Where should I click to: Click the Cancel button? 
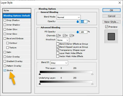pos(112,16)
